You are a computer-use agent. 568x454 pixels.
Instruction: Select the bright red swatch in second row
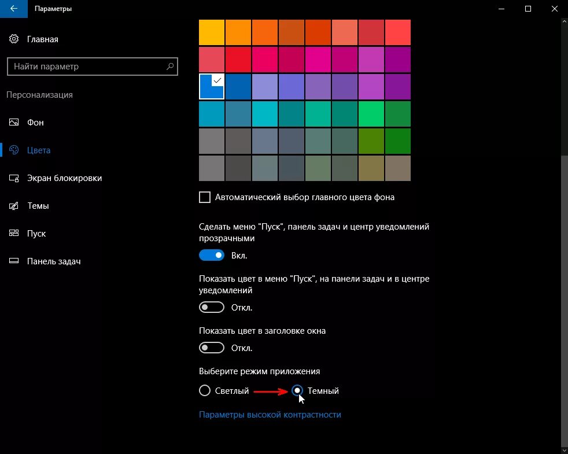tap(238, 60)
